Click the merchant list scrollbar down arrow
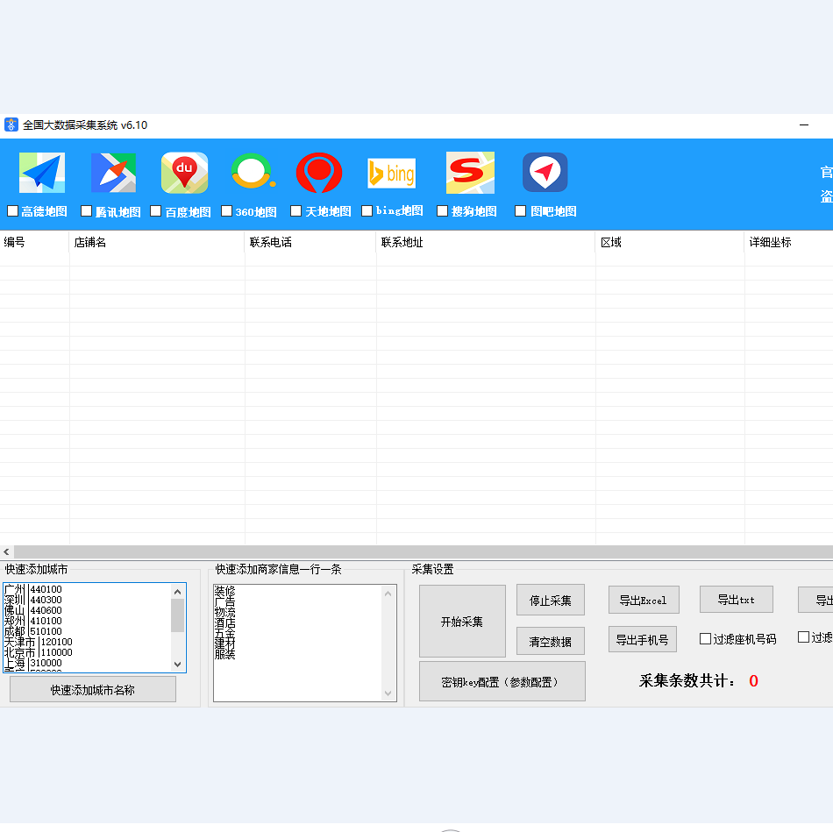Screen dimensions: 833x832 click(388, 693)
